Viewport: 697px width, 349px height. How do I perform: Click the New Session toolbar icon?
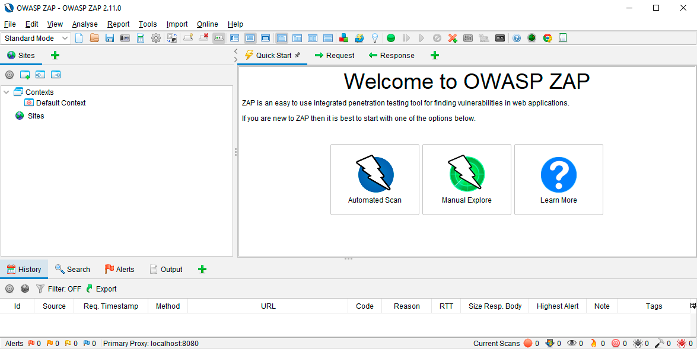(79, 38)
